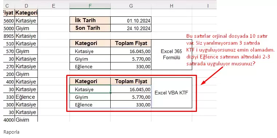This screenshot has width=277, height=138.
Task: Select 5.770,00 in VBA KTF table
Action: 131,97
